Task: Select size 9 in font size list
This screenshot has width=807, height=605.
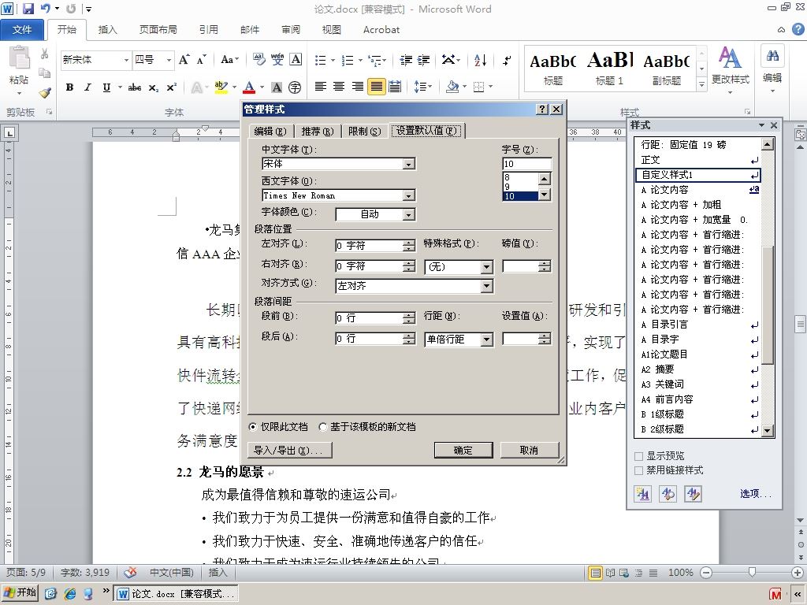Action: (x=520, y=187)
